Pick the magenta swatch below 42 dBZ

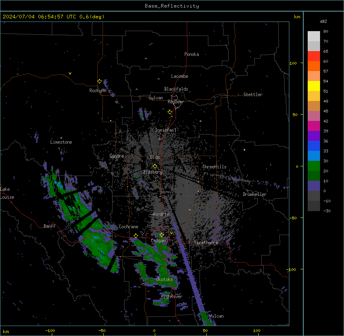click(x=314, y=126)
